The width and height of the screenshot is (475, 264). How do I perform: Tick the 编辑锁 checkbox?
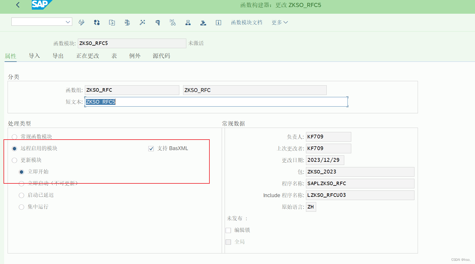pyautogui.click(x=228, y=230)
